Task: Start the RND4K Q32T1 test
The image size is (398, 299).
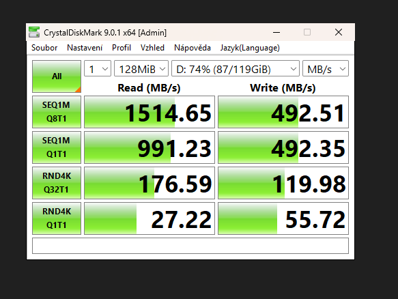Action: pyautogui.click(x=57, y=183)
